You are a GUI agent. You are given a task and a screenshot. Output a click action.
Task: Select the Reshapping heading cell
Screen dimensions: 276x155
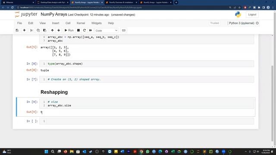54,92
